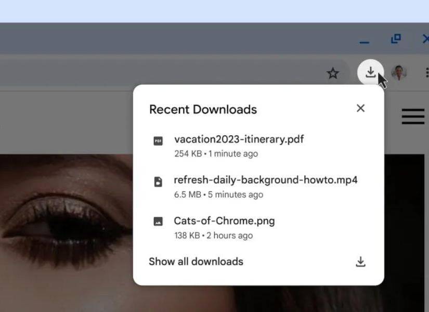Restore down the Chrome window
The height and width of the screenshot is (312, 429).
point(396,39)
